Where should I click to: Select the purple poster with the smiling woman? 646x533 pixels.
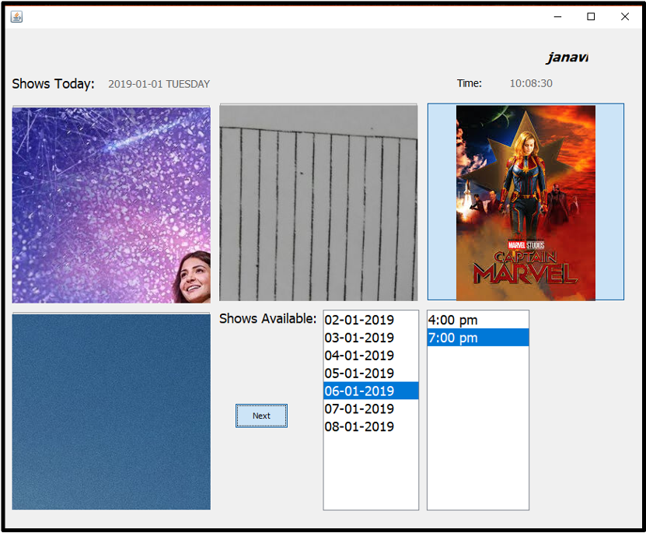[x=110, y=203]
